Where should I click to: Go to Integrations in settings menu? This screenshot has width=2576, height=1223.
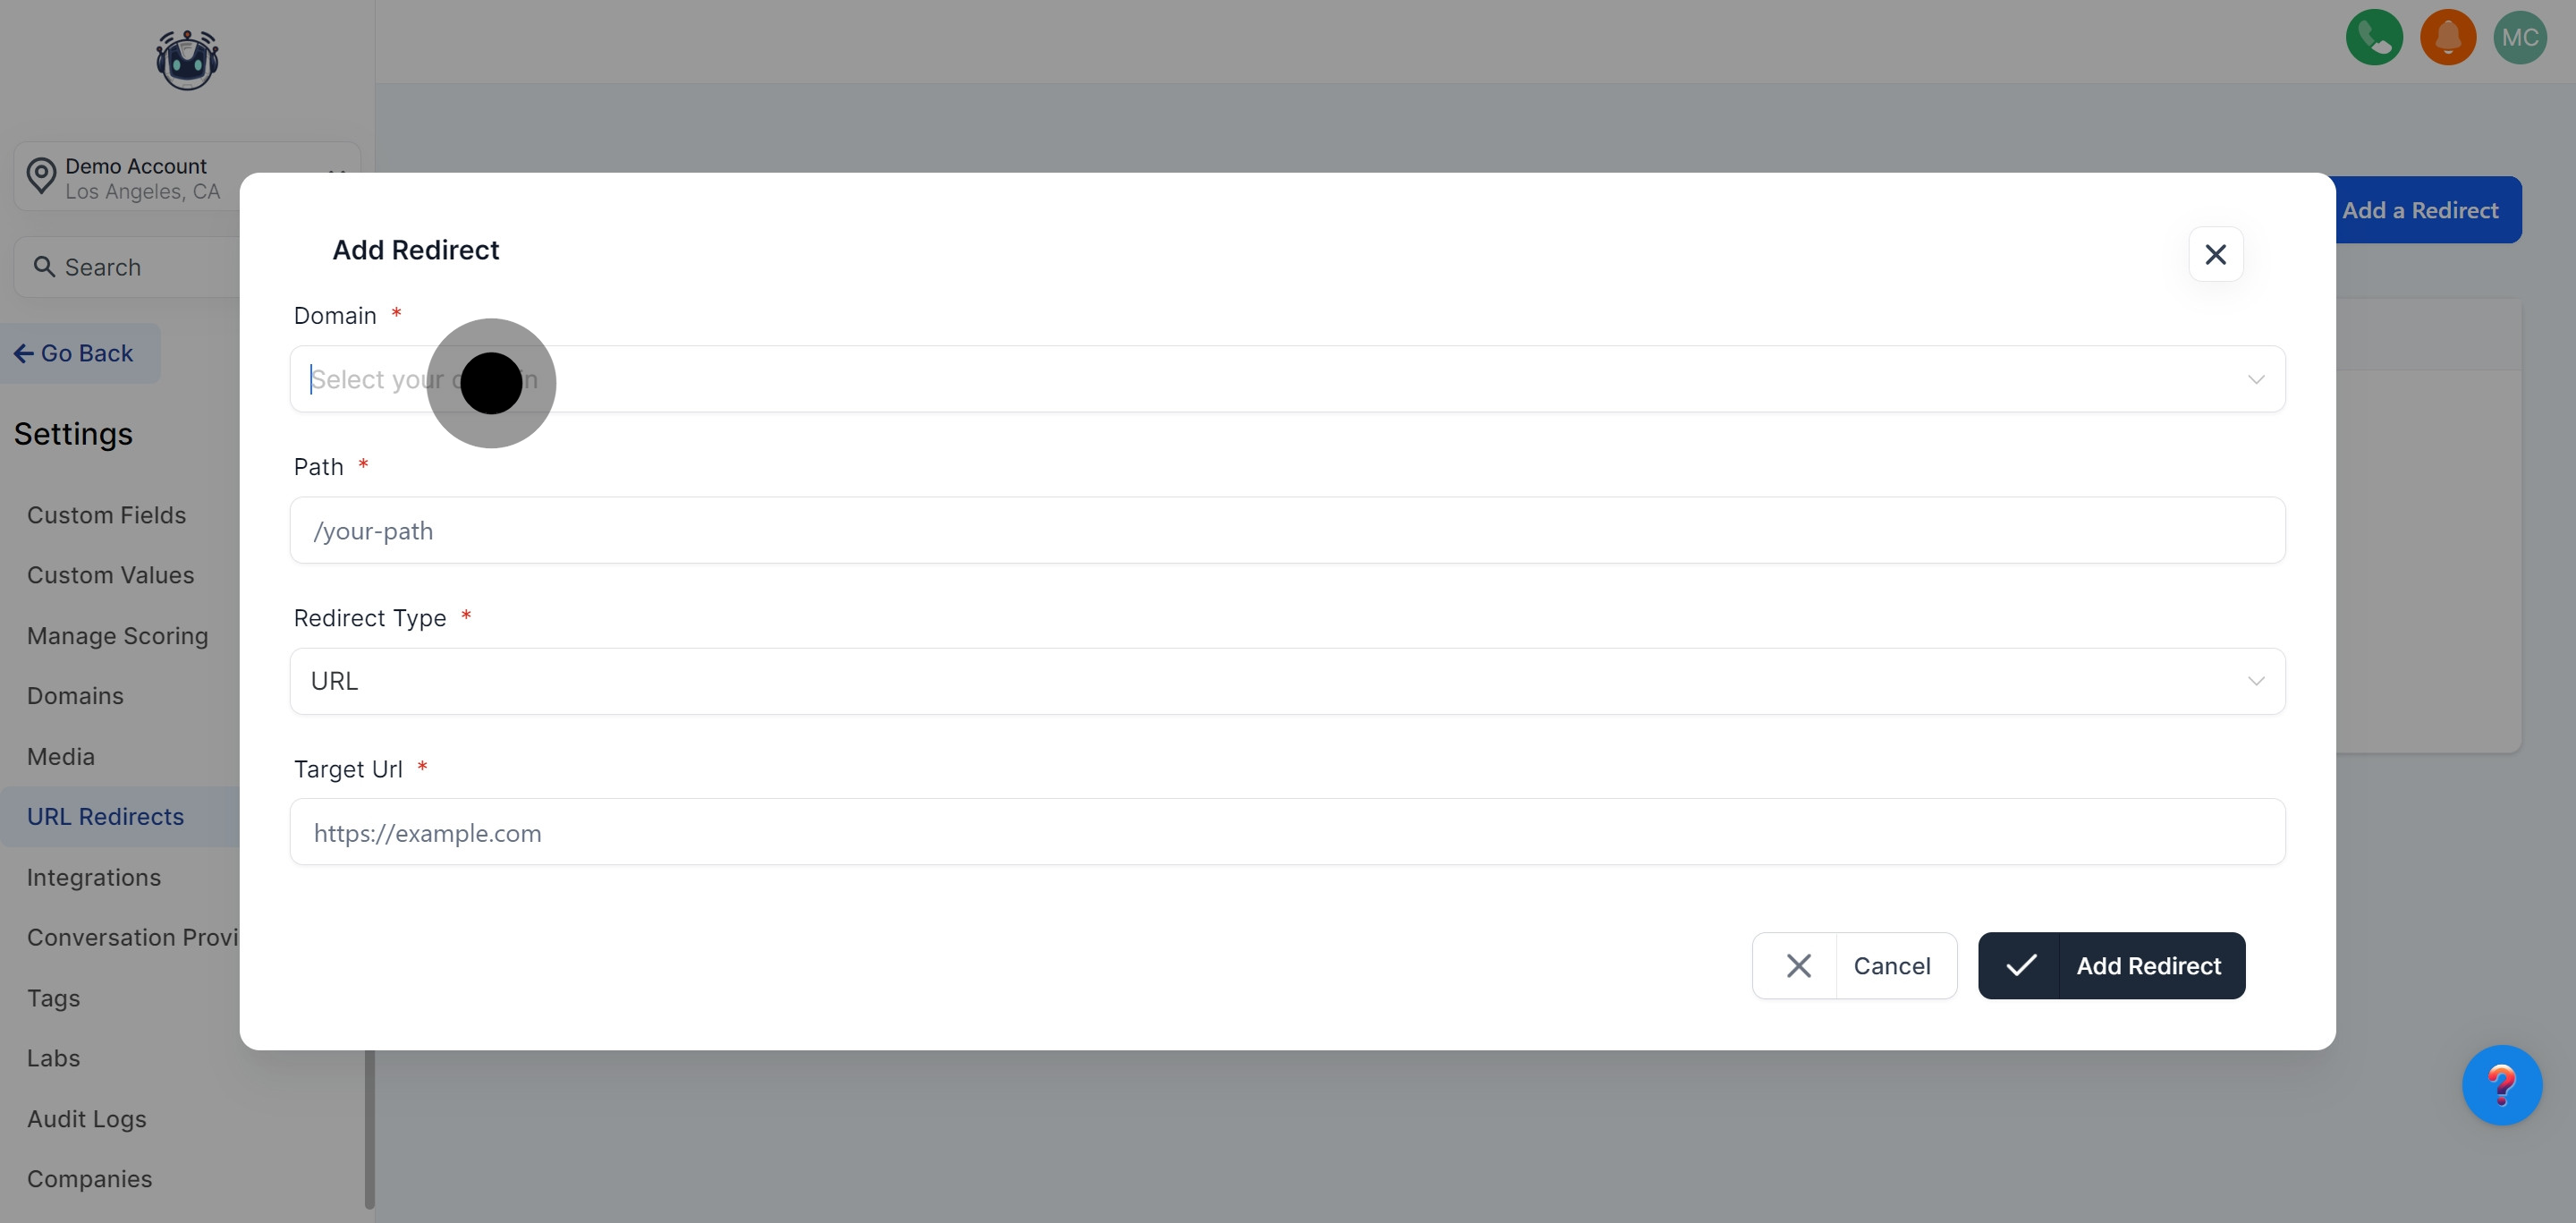[x=94, y=878]
